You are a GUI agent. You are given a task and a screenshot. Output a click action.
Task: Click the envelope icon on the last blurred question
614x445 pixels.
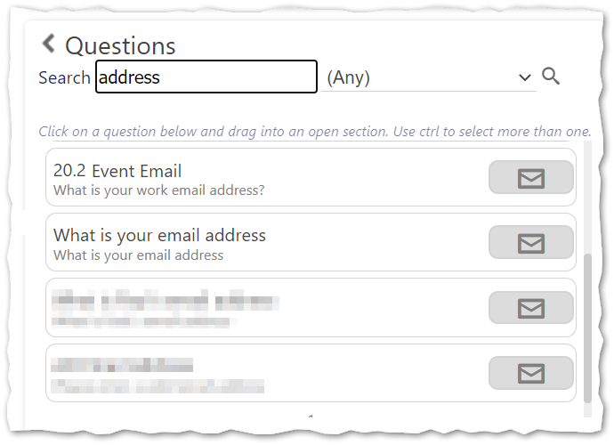(x=530, y=373)
